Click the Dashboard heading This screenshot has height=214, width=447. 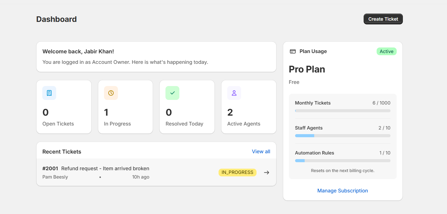[56, 19]
